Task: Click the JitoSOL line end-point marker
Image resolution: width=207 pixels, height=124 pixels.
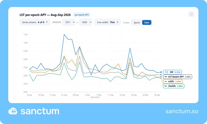Action: point(161,78)
